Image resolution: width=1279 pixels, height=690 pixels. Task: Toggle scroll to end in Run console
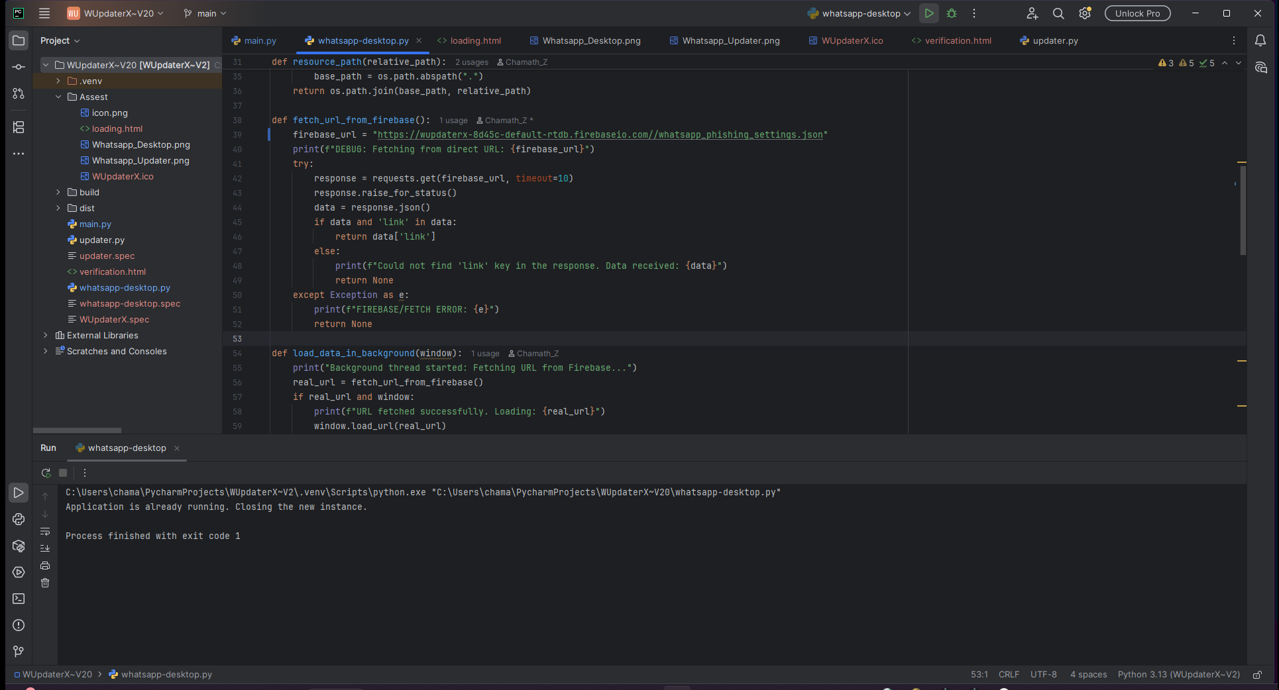point(45,548)
